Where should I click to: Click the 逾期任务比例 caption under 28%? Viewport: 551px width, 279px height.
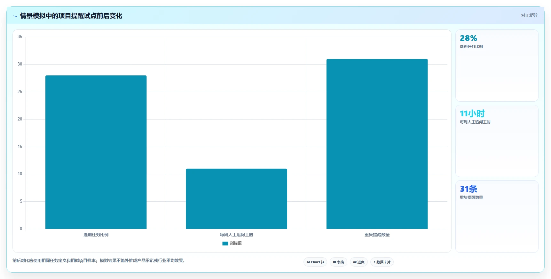(471, 47)
